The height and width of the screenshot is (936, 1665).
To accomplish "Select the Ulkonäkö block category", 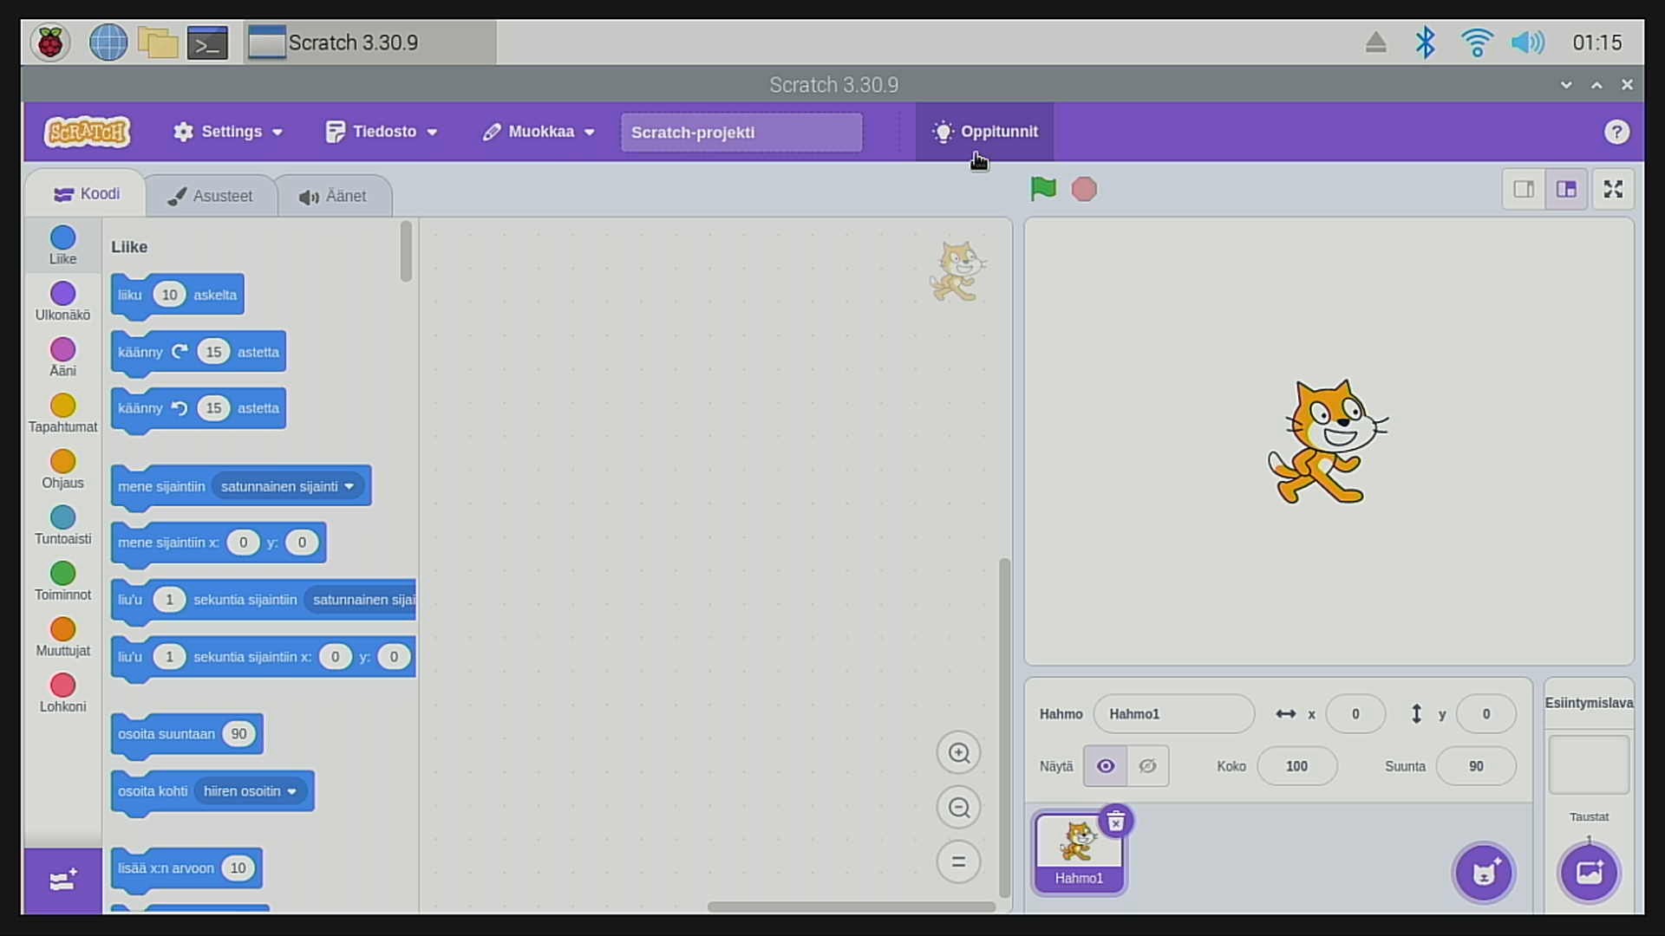I will pos(62,302).
